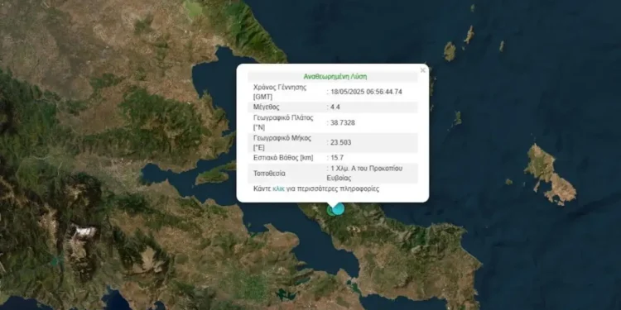
Task: Select the location text Προκοπίου Ευβοίας
Action: pyautogui.click(x=363, y=174)
